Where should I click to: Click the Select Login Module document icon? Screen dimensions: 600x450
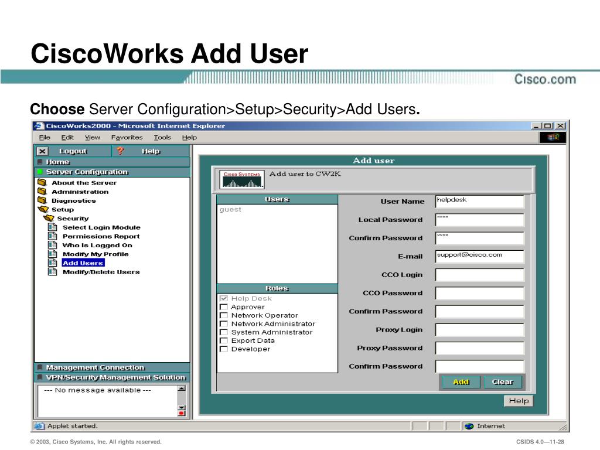pyautogui.click(x=52, y=227)
